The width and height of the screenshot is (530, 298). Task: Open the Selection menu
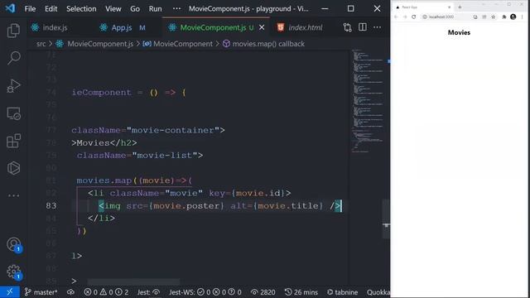81,9
